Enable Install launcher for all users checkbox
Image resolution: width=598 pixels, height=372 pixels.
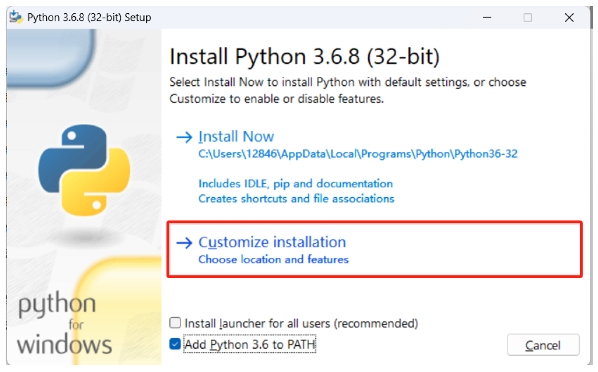tap(176, 323)
